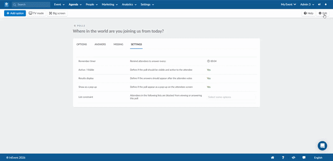Viewport: 333px width, 161px height.
Task: Open the announcements megaphone icon
Action: pyautogui.click(x=319, y=5)
